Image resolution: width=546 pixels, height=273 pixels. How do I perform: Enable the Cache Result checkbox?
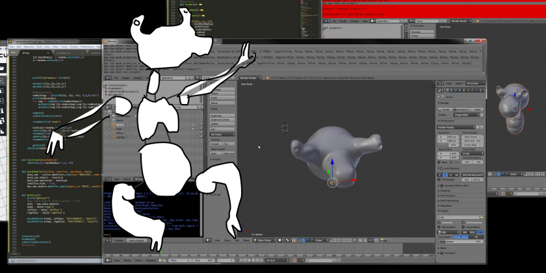point(463,227)
